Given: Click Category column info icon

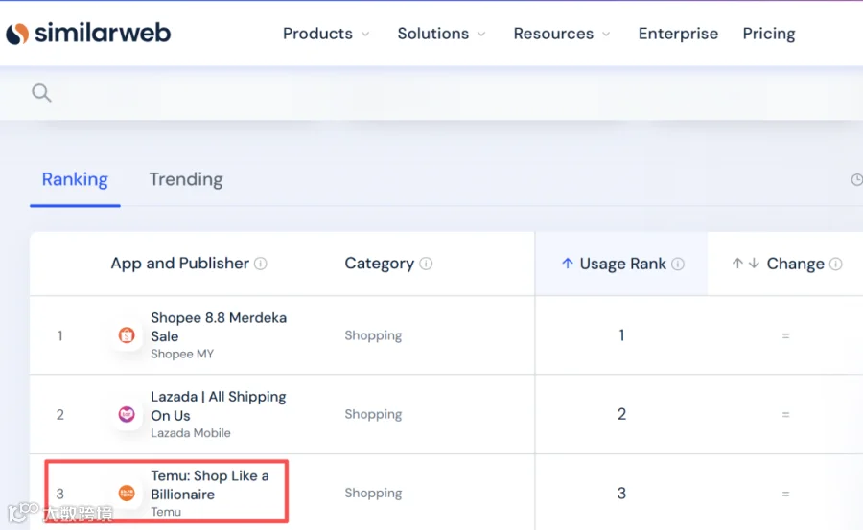Looking at the screenshot, I should pyautogui.click(x=426, y=264).
